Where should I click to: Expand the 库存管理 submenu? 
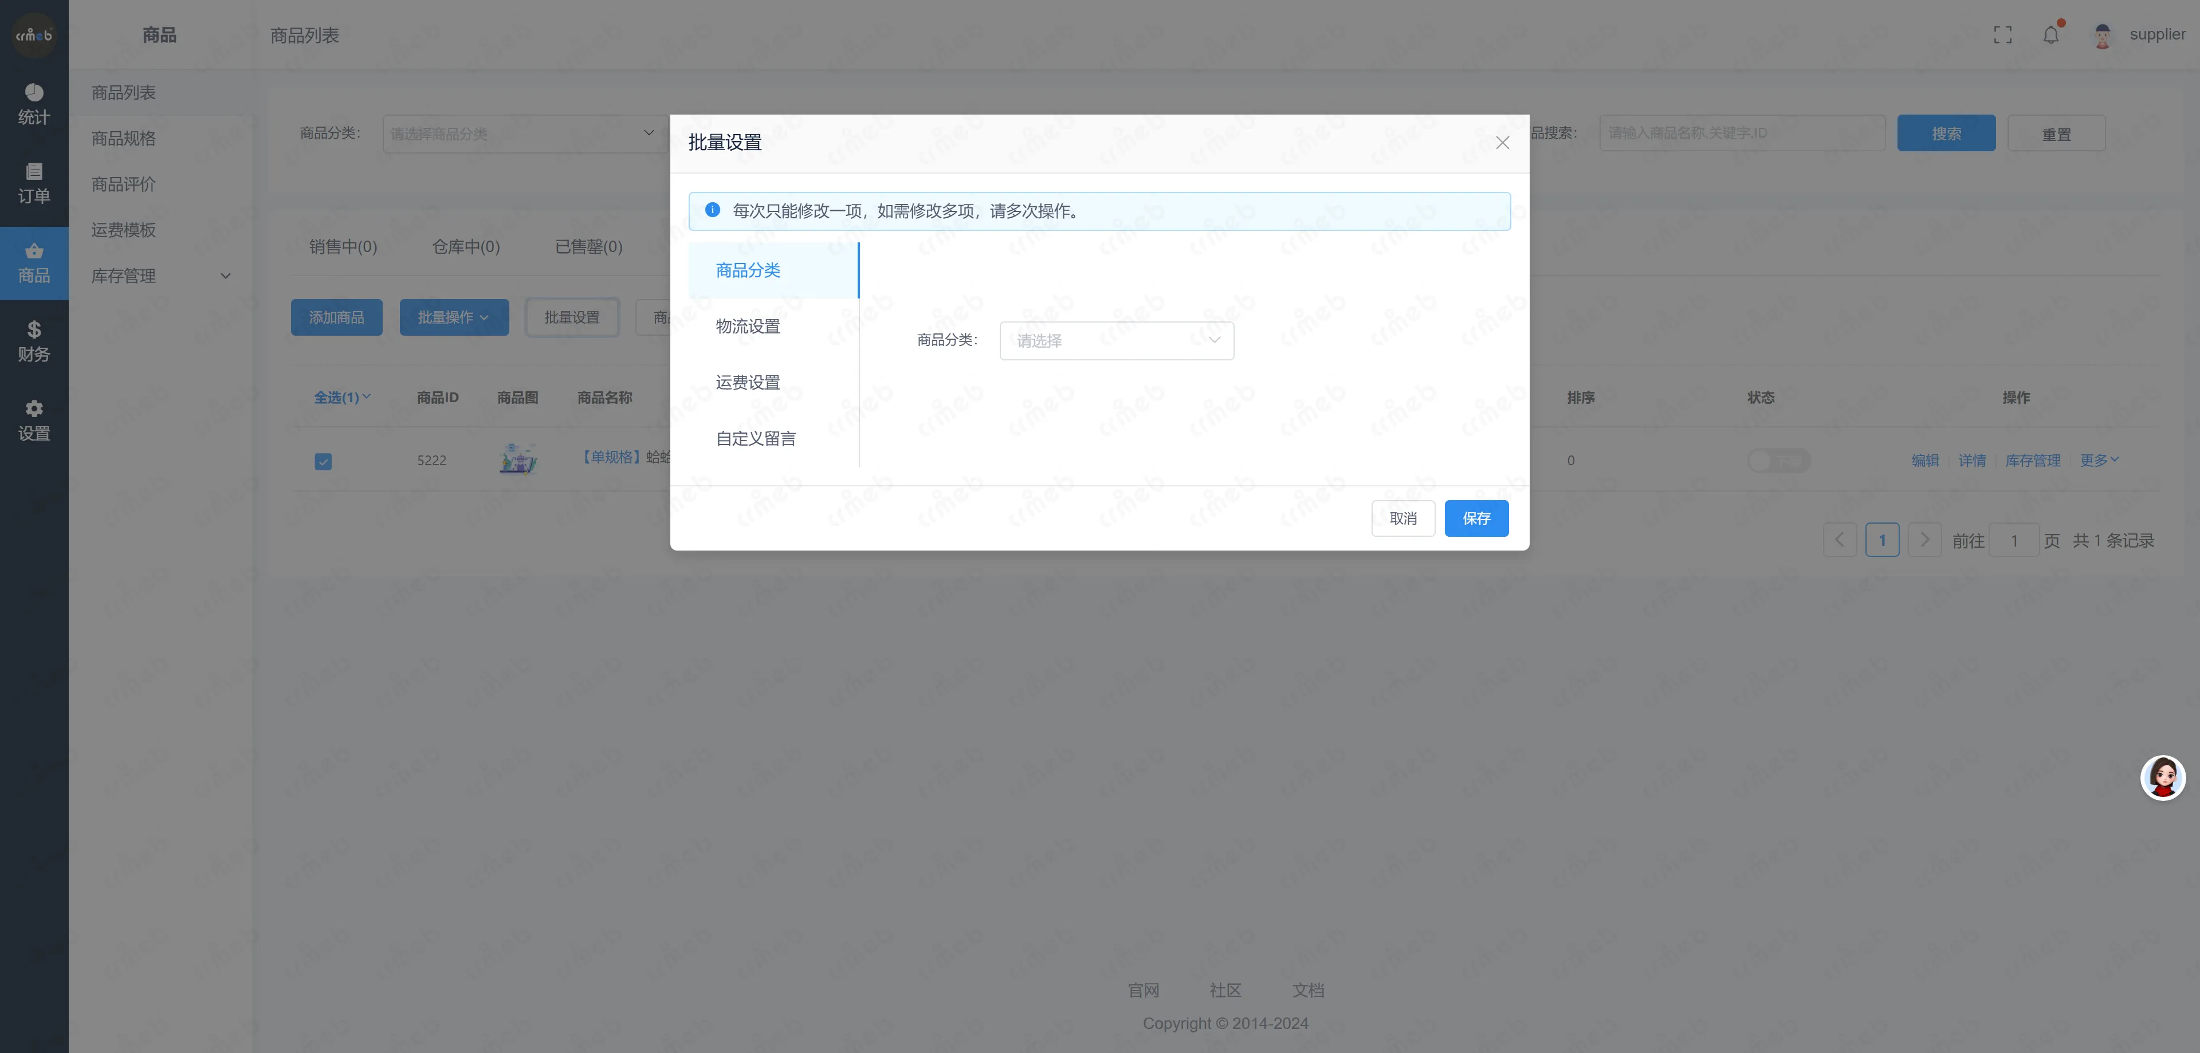click(x=160, y=276)
